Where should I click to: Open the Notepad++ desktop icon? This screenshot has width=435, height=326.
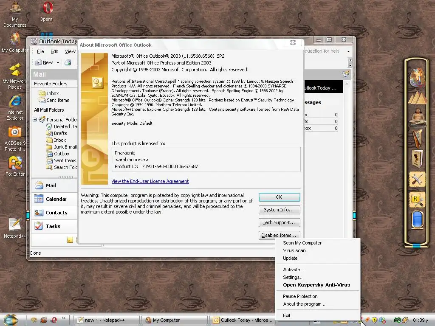(x=15, y=228)
